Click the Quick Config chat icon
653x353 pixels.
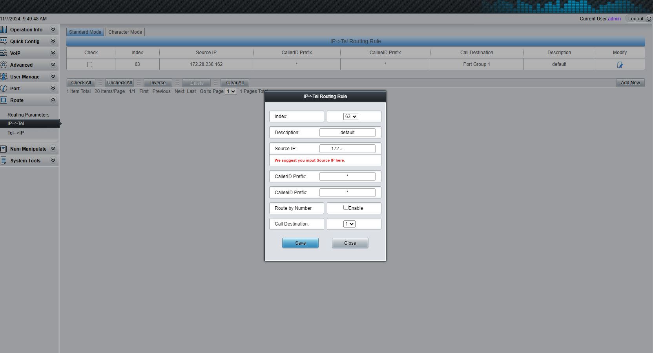(4, 41)
